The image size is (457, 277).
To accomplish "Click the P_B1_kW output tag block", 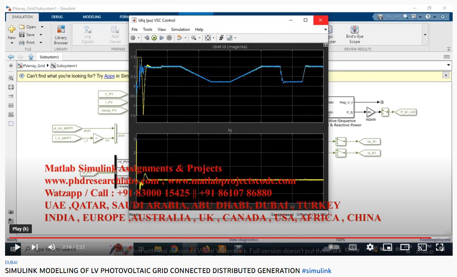I will point(405,112).
